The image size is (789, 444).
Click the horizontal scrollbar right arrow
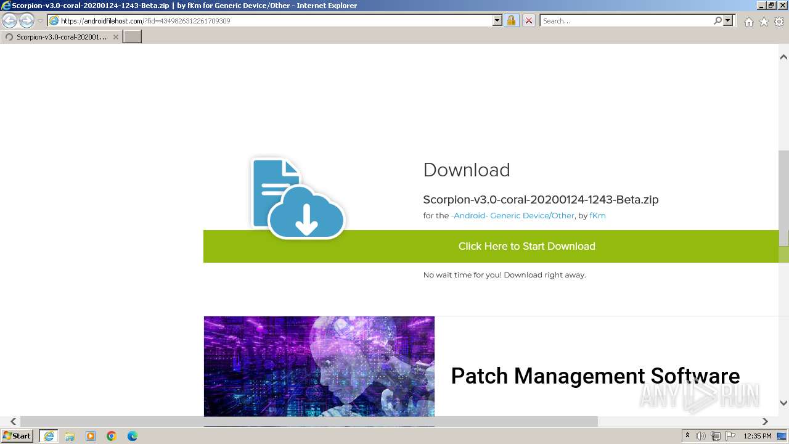[x=765, y=421]
